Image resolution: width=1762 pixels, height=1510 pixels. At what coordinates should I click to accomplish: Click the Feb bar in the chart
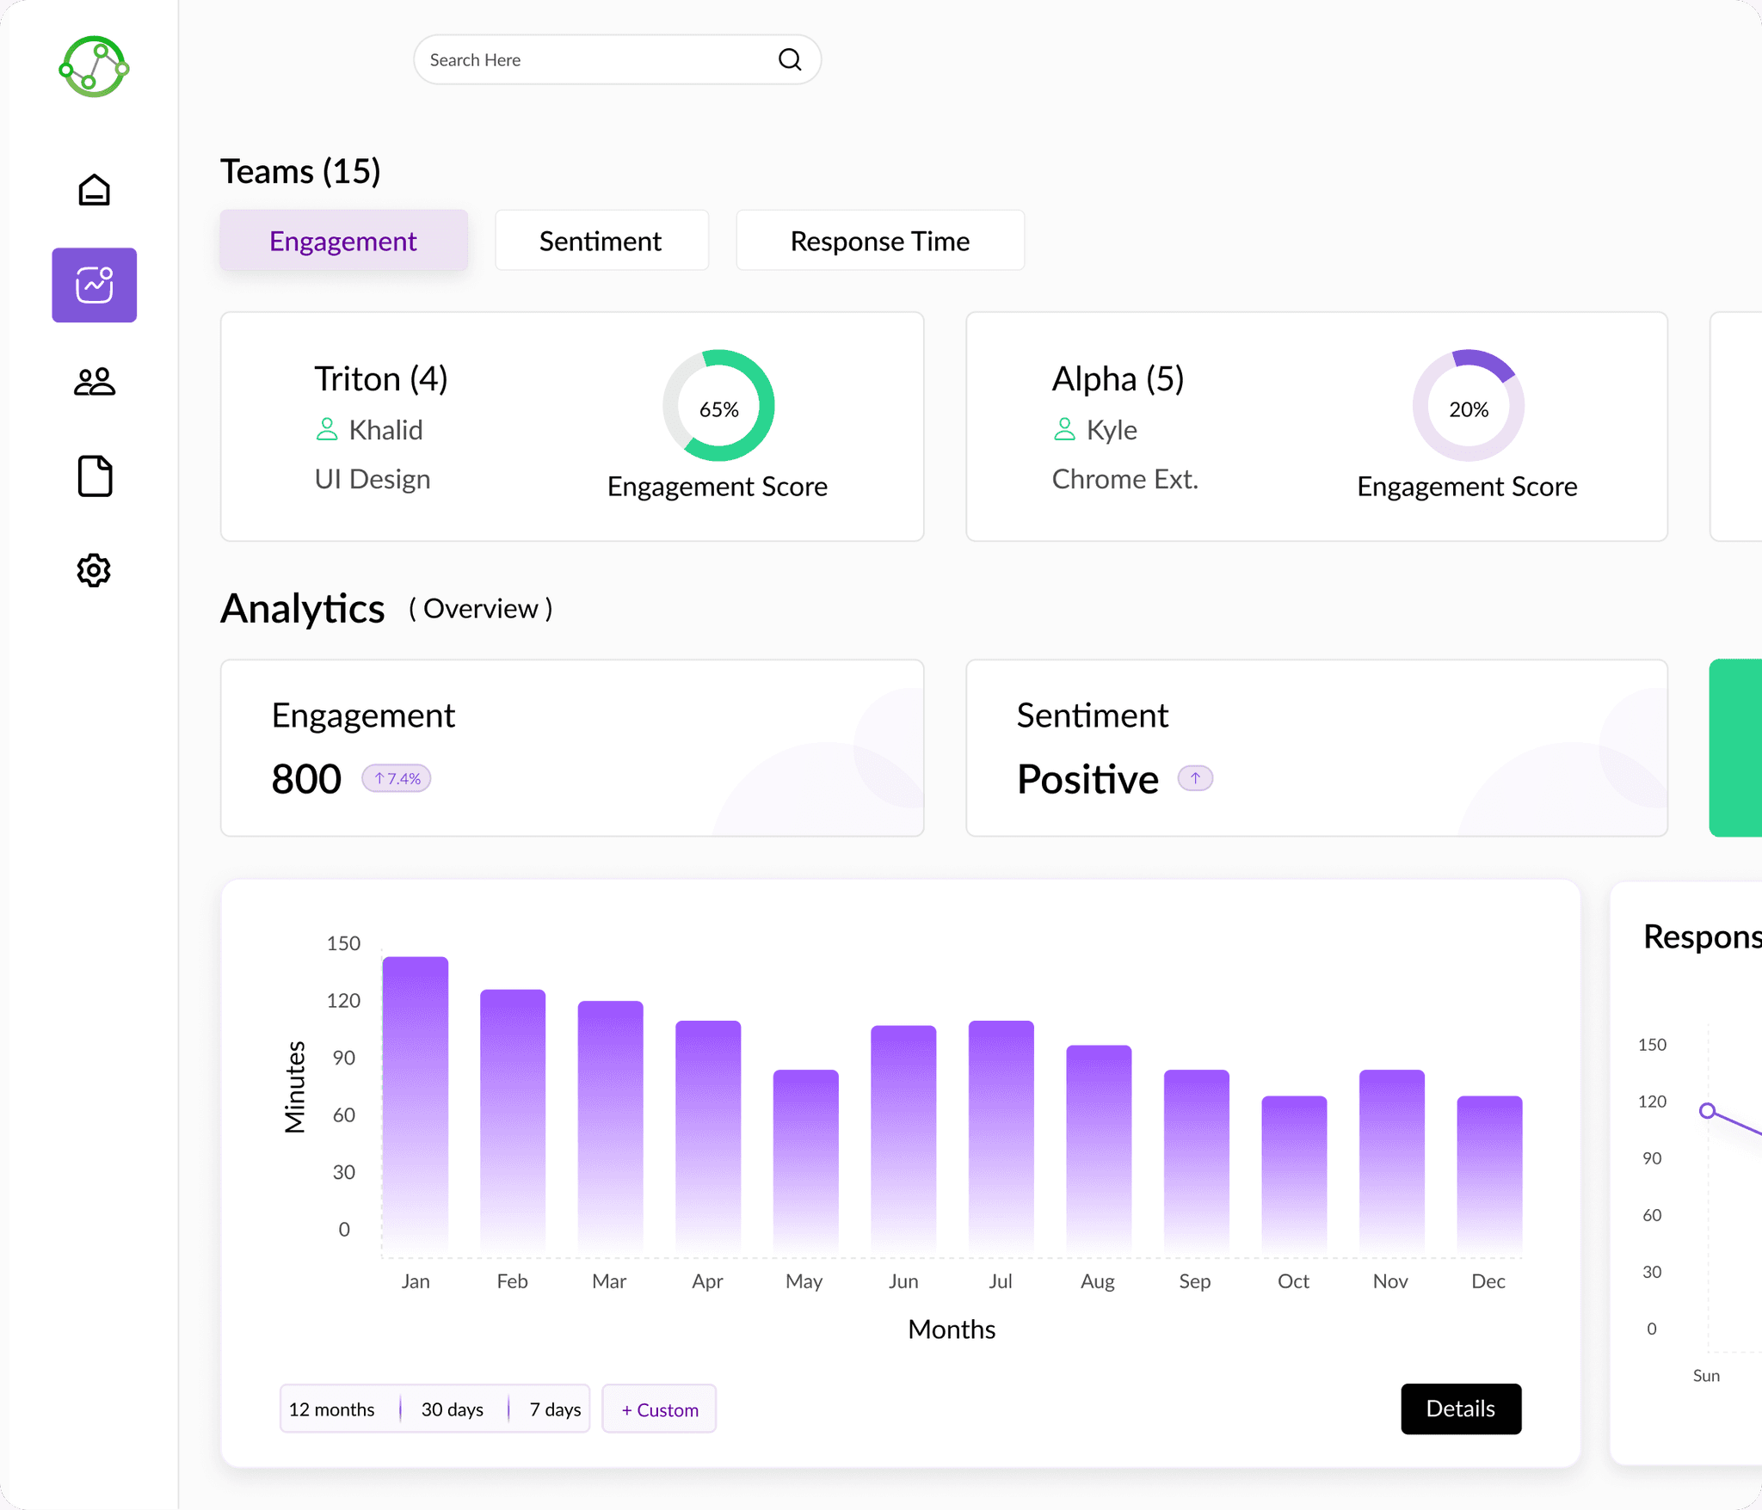click(x=513, y=1121)
